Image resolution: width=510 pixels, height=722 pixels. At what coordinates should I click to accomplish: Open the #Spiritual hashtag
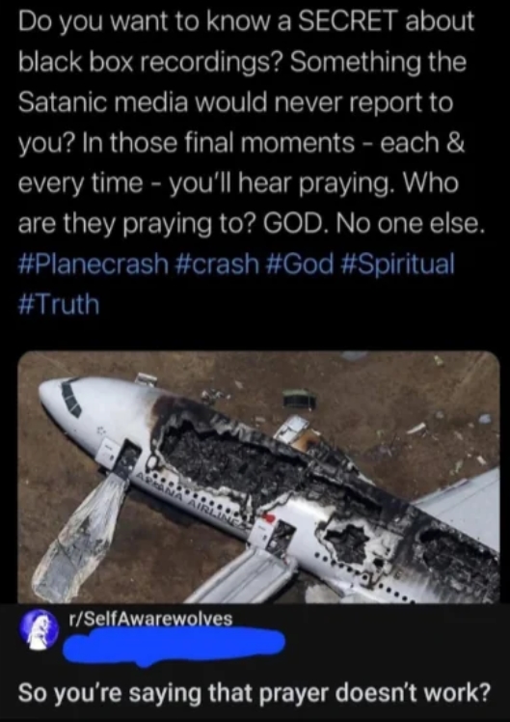coord(397,264)
